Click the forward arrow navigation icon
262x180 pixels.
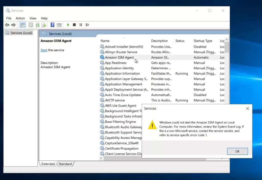point(13,25)
